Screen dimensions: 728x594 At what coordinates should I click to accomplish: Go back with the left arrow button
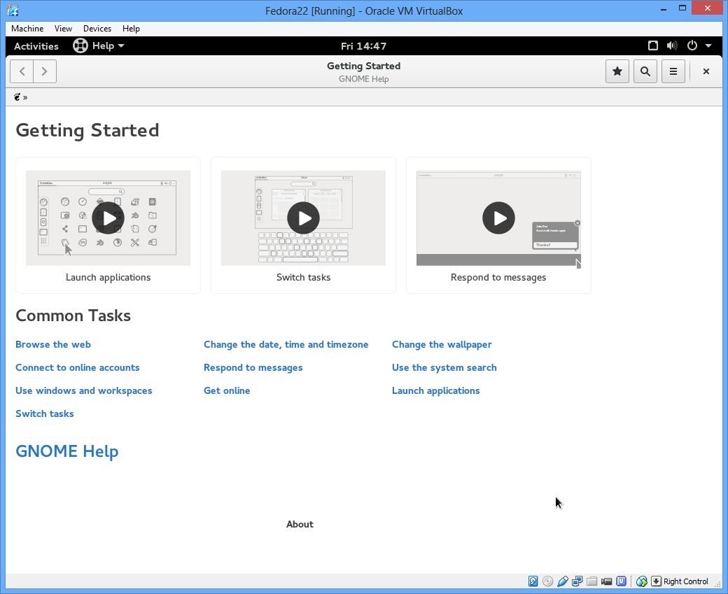pyautogui.click(x=22, y=71)
